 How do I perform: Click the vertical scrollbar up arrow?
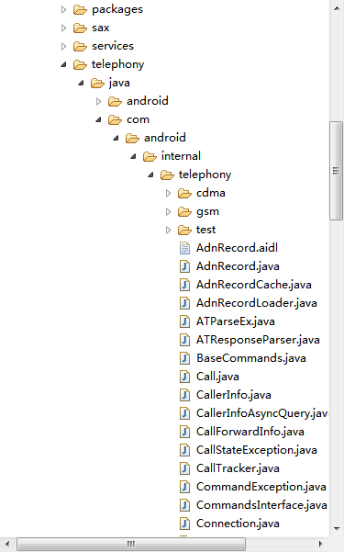(x=337, y=7)
